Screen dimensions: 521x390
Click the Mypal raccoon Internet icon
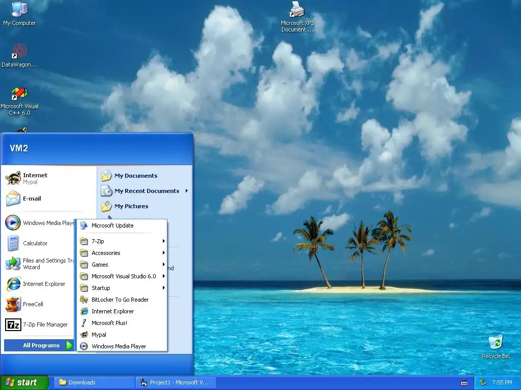point(13,178)
